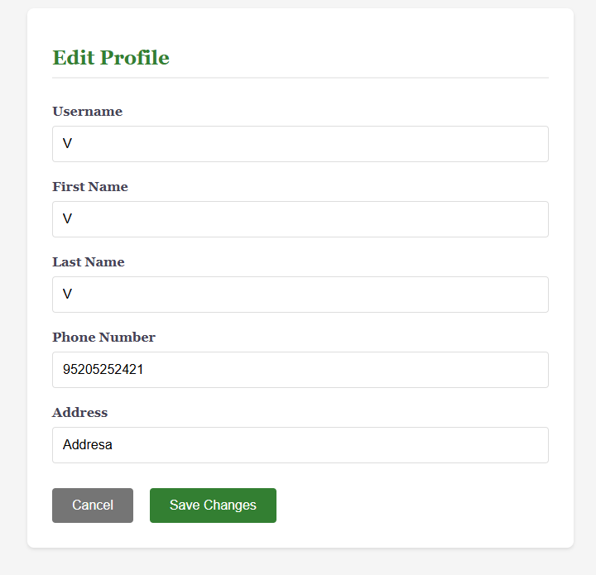Click the V value in First Name
This screenshot has height=575, width=596.
pyautogui.click(x=68, y=219)
